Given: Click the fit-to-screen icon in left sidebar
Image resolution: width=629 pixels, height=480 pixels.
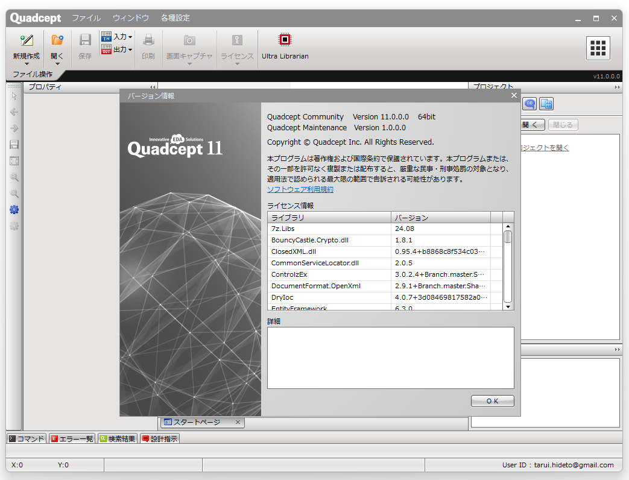Looking at the screenshot, I should click(x=13, y=160).
